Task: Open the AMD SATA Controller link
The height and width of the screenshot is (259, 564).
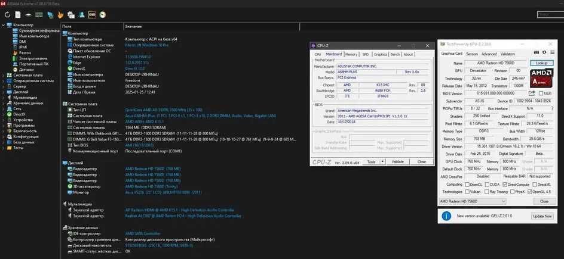Action: [142, 233]
